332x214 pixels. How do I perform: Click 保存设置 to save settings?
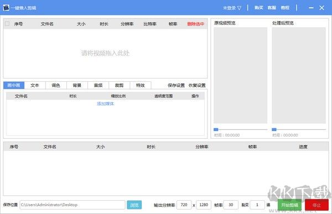[x=176, y=86]
